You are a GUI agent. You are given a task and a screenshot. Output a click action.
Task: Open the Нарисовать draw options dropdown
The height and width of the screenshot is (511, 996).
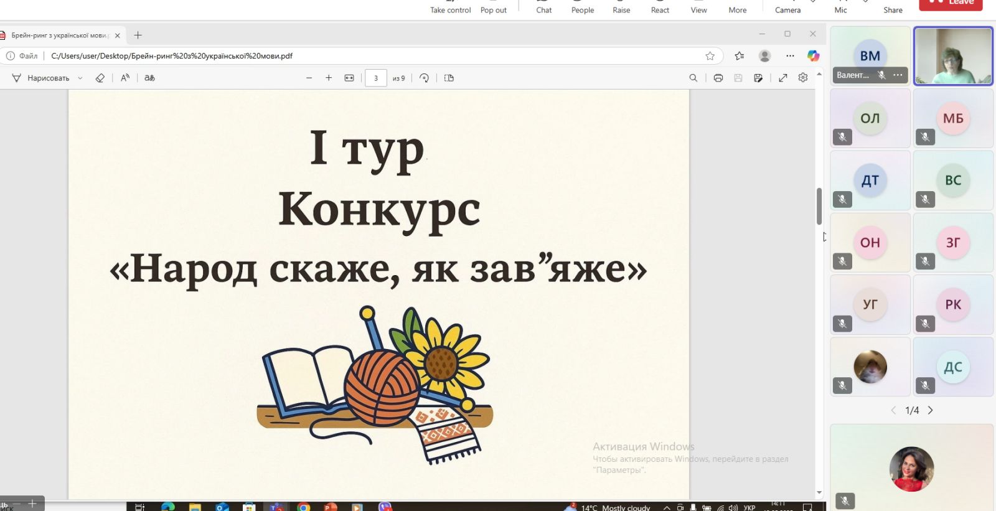80,78
